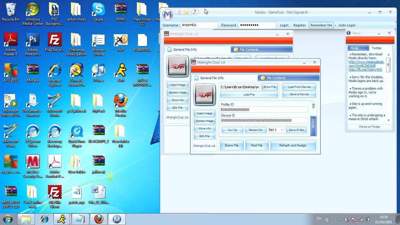The width and height of the screenshot is (400, 225).
Task: Open the iTunes desktop shortcut
Action: pyautogui.click(x=98, y=73)
